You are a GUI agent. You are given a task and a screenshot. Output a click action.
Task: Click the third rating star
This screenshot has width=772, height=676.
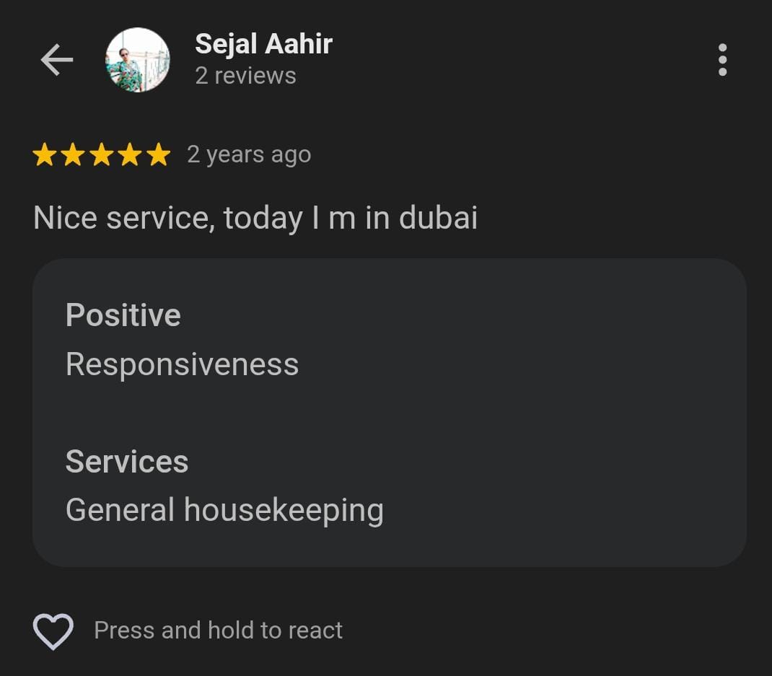pos(101,154)
